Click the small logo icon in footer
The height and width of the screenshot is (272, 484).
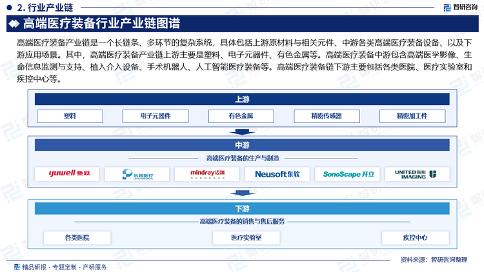(17, 267)
